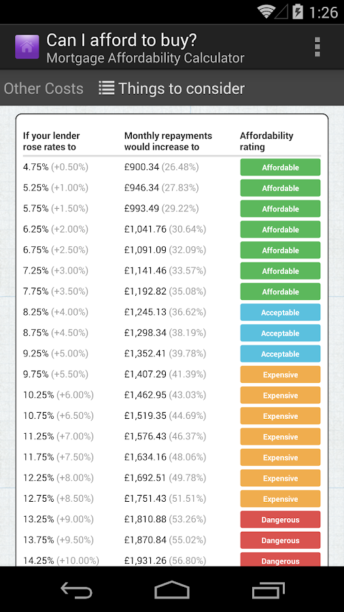
Task: Tap the Android back navigation icon
Action: click(76, 590)
